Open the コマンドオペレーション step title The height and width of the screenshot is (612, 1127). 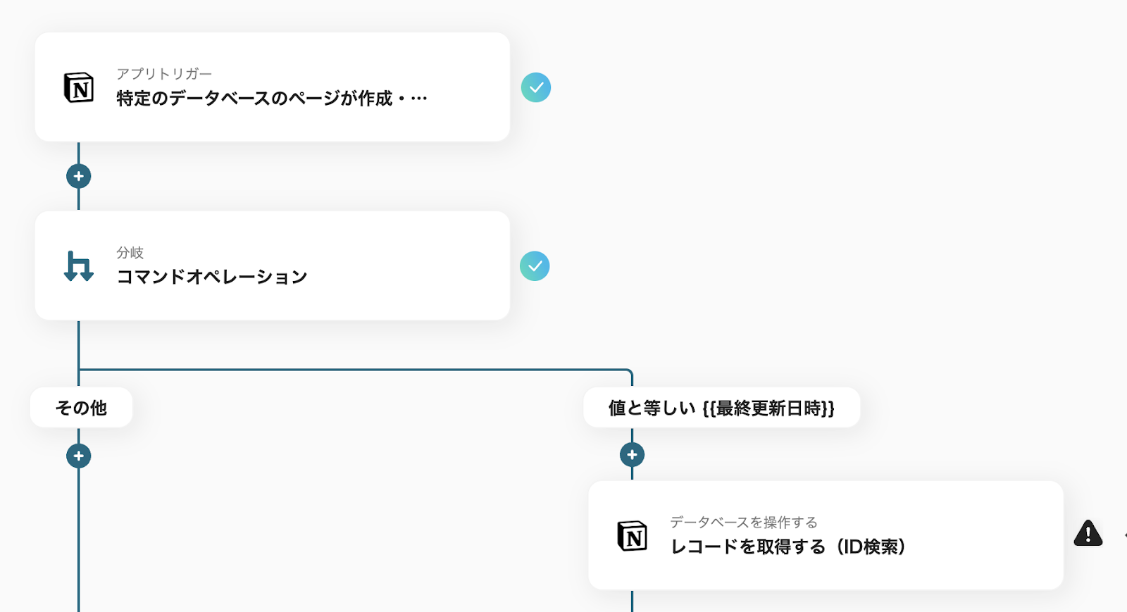point(212,277)
